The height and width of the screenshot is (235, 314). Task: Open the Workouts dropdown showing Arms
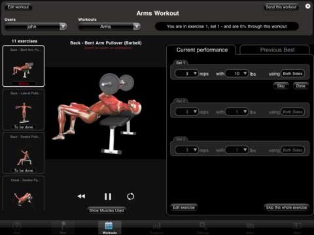tap(109, 27)
